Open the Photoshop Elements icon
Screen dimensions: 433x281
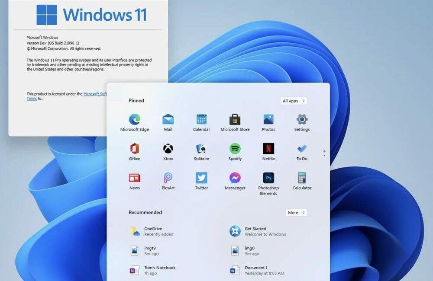coord(268,178)
